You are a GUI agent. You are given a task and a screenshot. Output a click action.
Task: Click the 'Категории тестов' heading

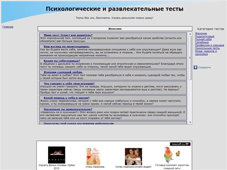pyautogui.click(x=211, y=29)
